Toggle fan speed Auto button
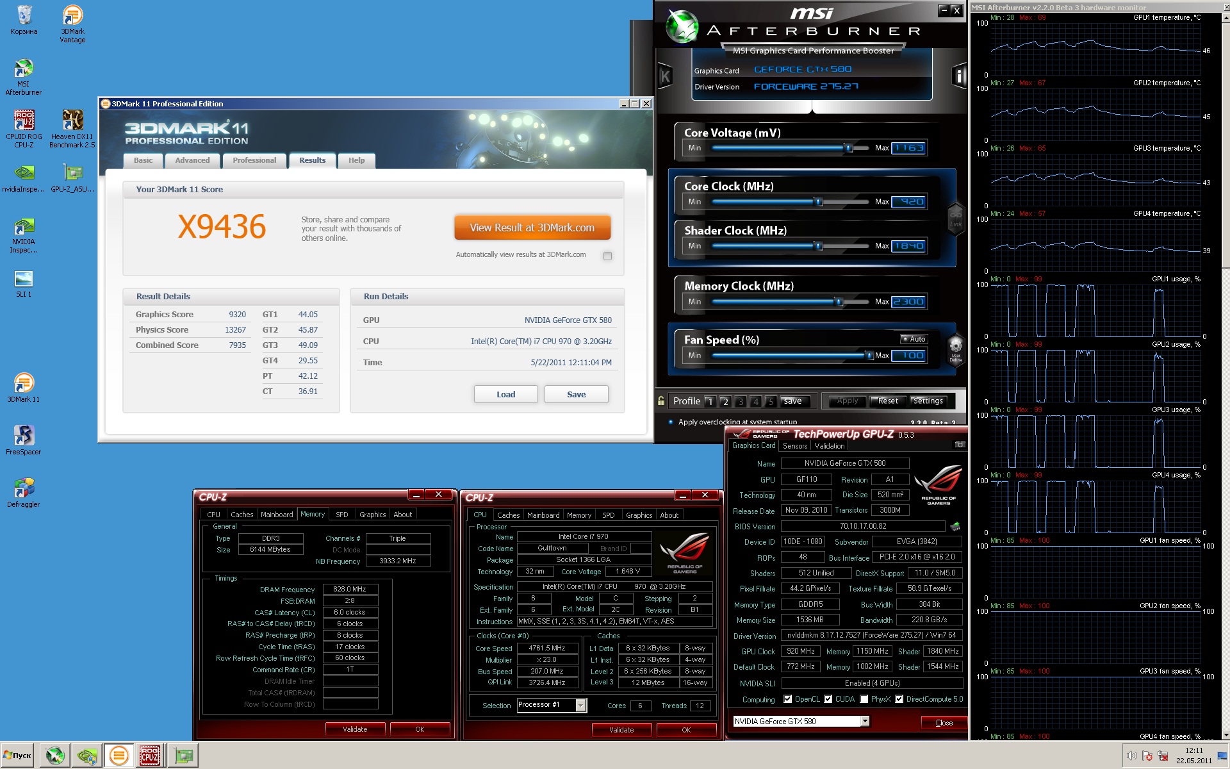Screen dimensions: 1230x769 point(914,339)
